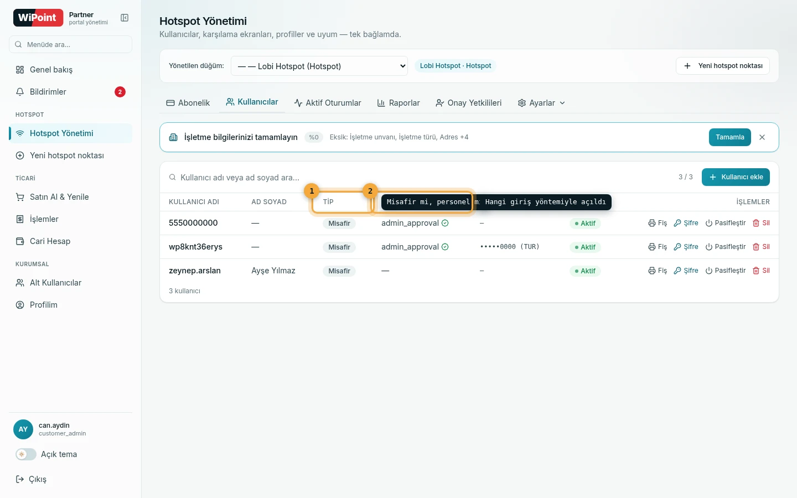Click Pasifleştir for zeynep.arslan
This screenshot has height=498, width=797.
tap(726, 271)
